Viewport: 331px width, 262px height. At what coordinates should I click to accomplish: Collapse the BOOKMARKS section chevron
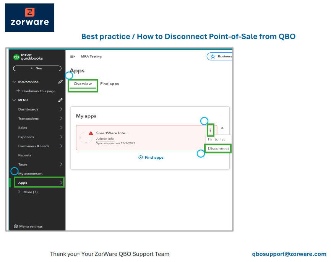14,81
